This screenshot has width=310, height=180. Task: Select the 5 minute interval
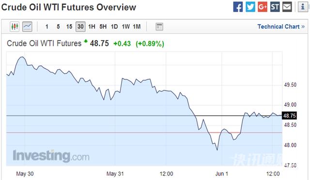pos(58,27)
